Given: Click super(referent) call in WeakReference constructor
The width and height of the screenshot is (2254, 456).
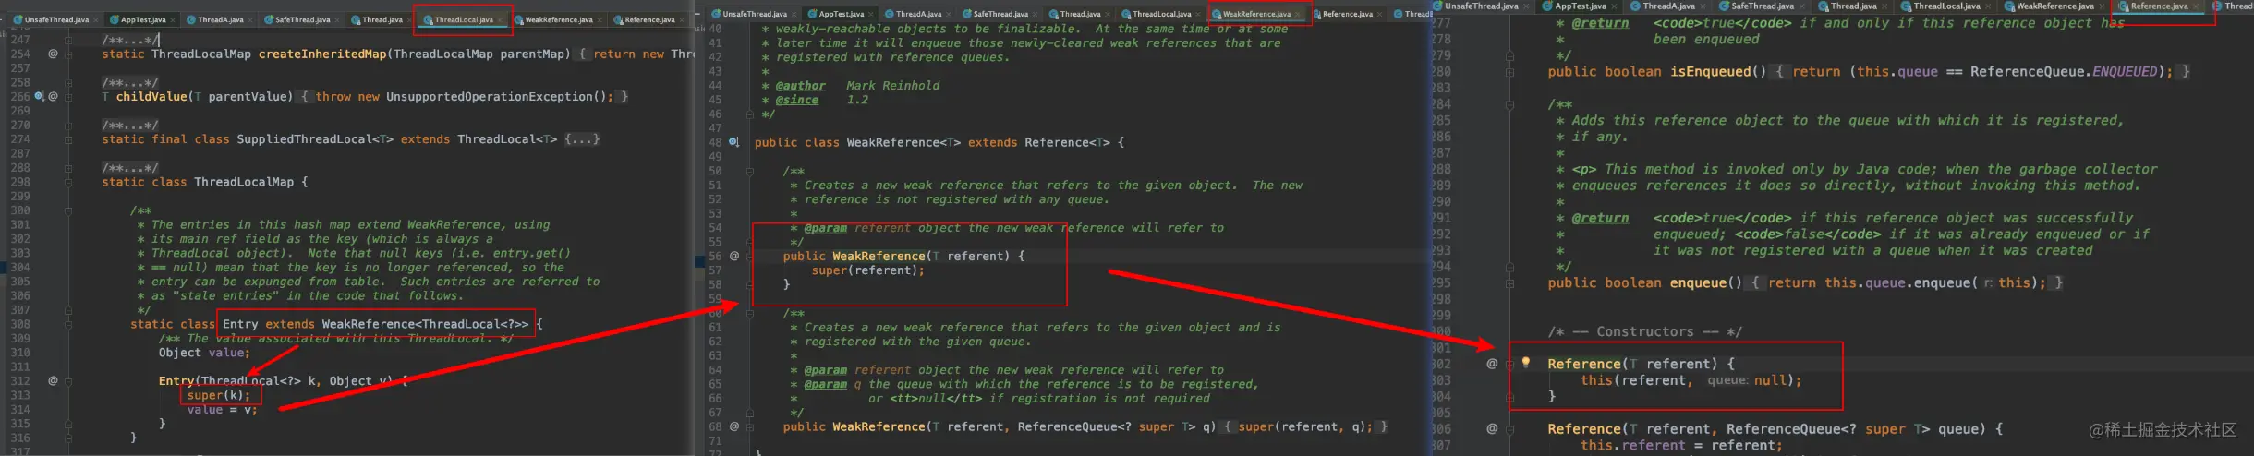Looking at the screenshot, I should click(868, 270).
